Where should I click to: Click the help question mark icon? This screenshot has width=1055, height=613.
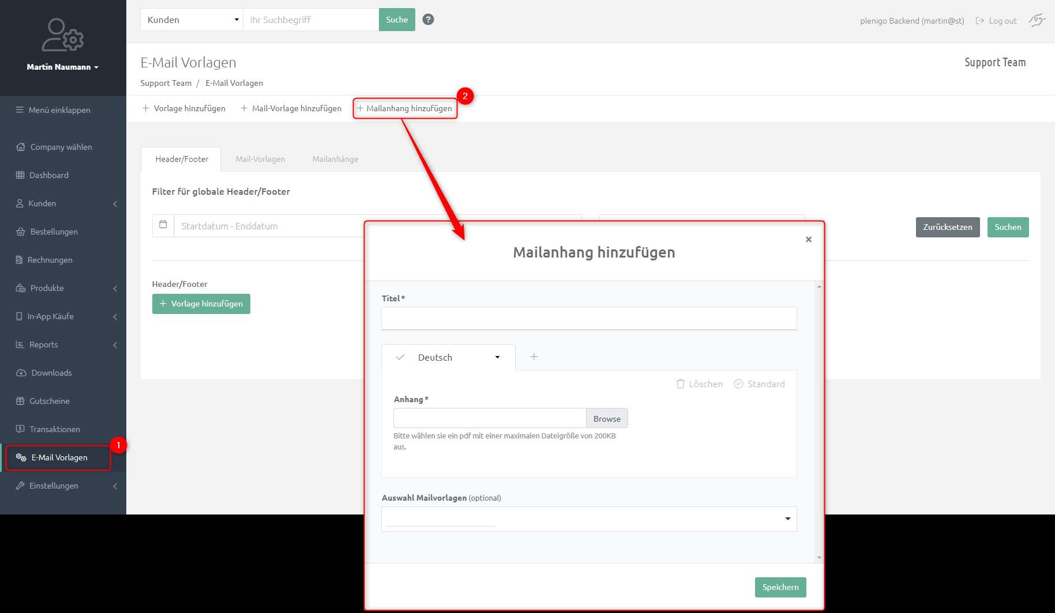pyautogui.click(x=428, y=20)
